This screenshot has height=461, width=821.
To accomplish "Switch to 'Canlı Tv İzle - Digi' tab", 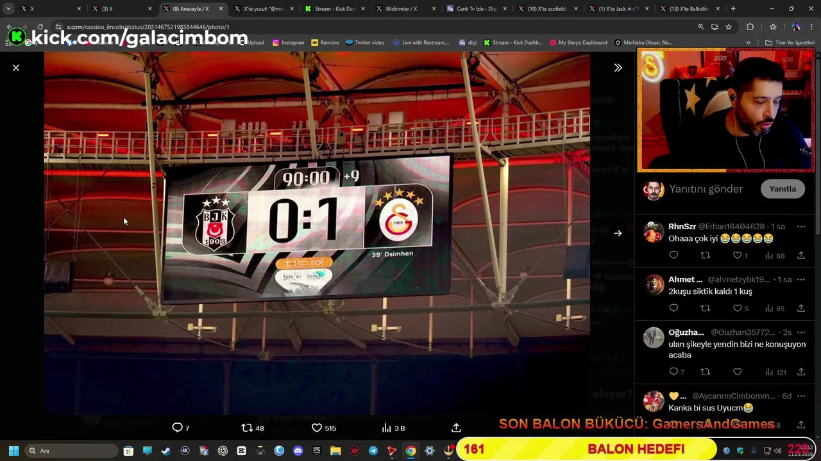I will 476,9.
